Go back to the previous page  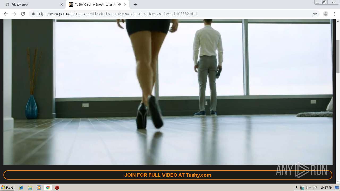6,14
